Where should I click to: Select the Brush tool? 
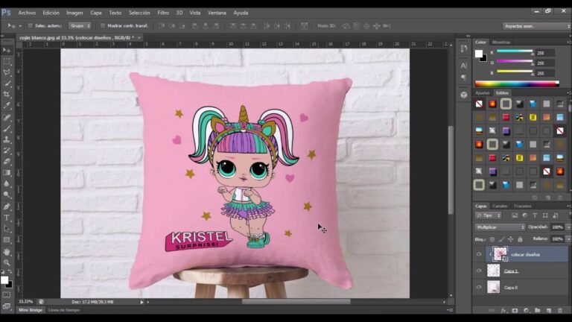[7, 128]
